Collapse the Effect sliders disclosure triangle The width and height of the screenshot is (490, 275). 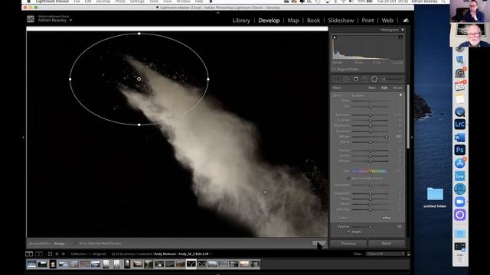coord(400,95)
